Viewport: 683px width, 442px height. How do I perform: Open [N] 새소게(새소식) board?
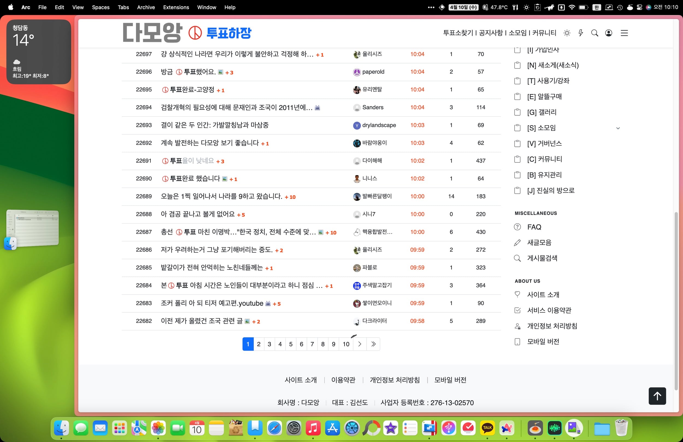(x=553, y=65)
